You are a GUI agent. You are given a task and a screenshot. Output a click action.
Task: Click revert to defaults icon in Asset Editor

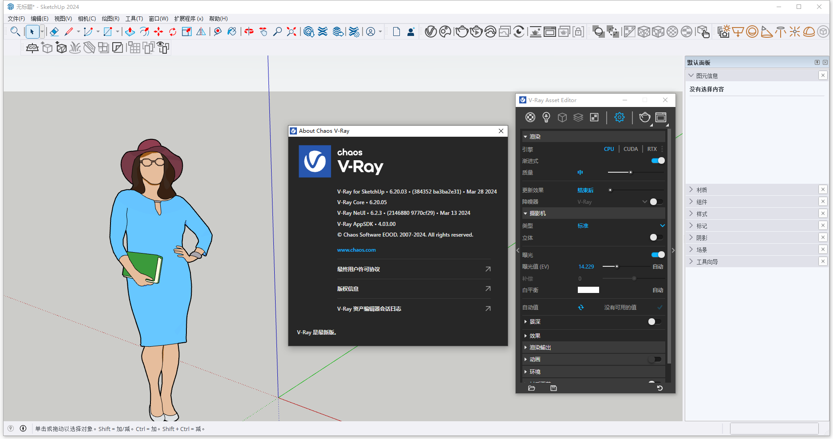(660, 388)
